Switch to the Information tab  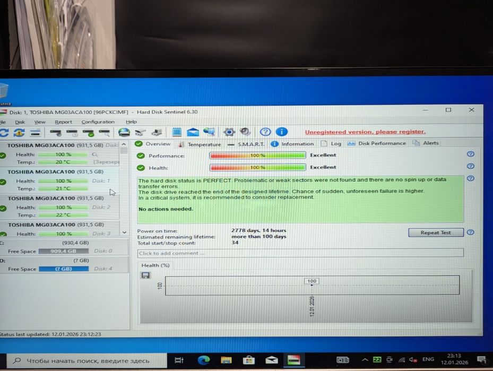(x=292, y=144)
